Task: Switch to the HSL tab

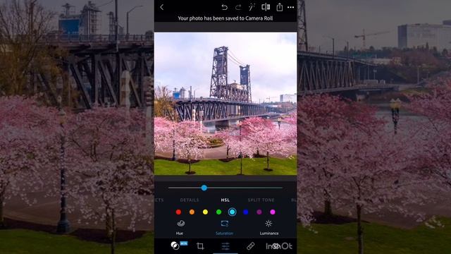Action: [225, 200]
